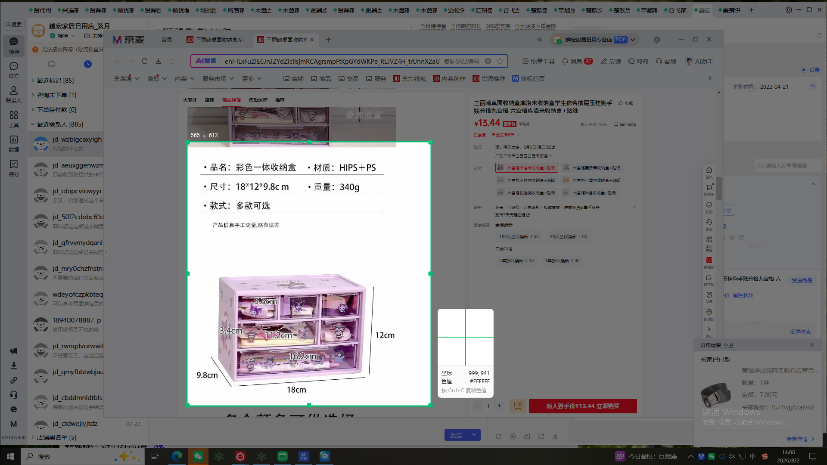Open the 联系人 contacts icon
The width and height of the screenshot is (827, 465).
14,94
